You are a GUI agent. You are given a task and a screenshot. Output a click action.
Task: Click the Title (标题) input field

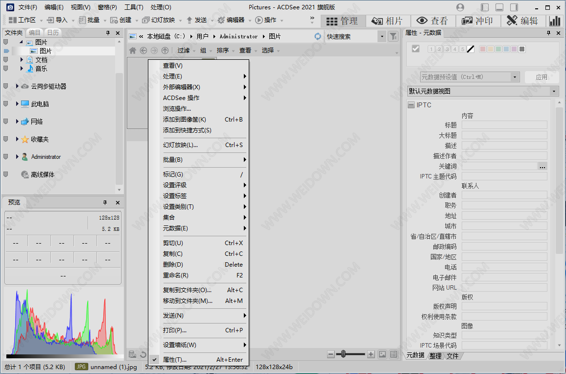coord(504,125)
